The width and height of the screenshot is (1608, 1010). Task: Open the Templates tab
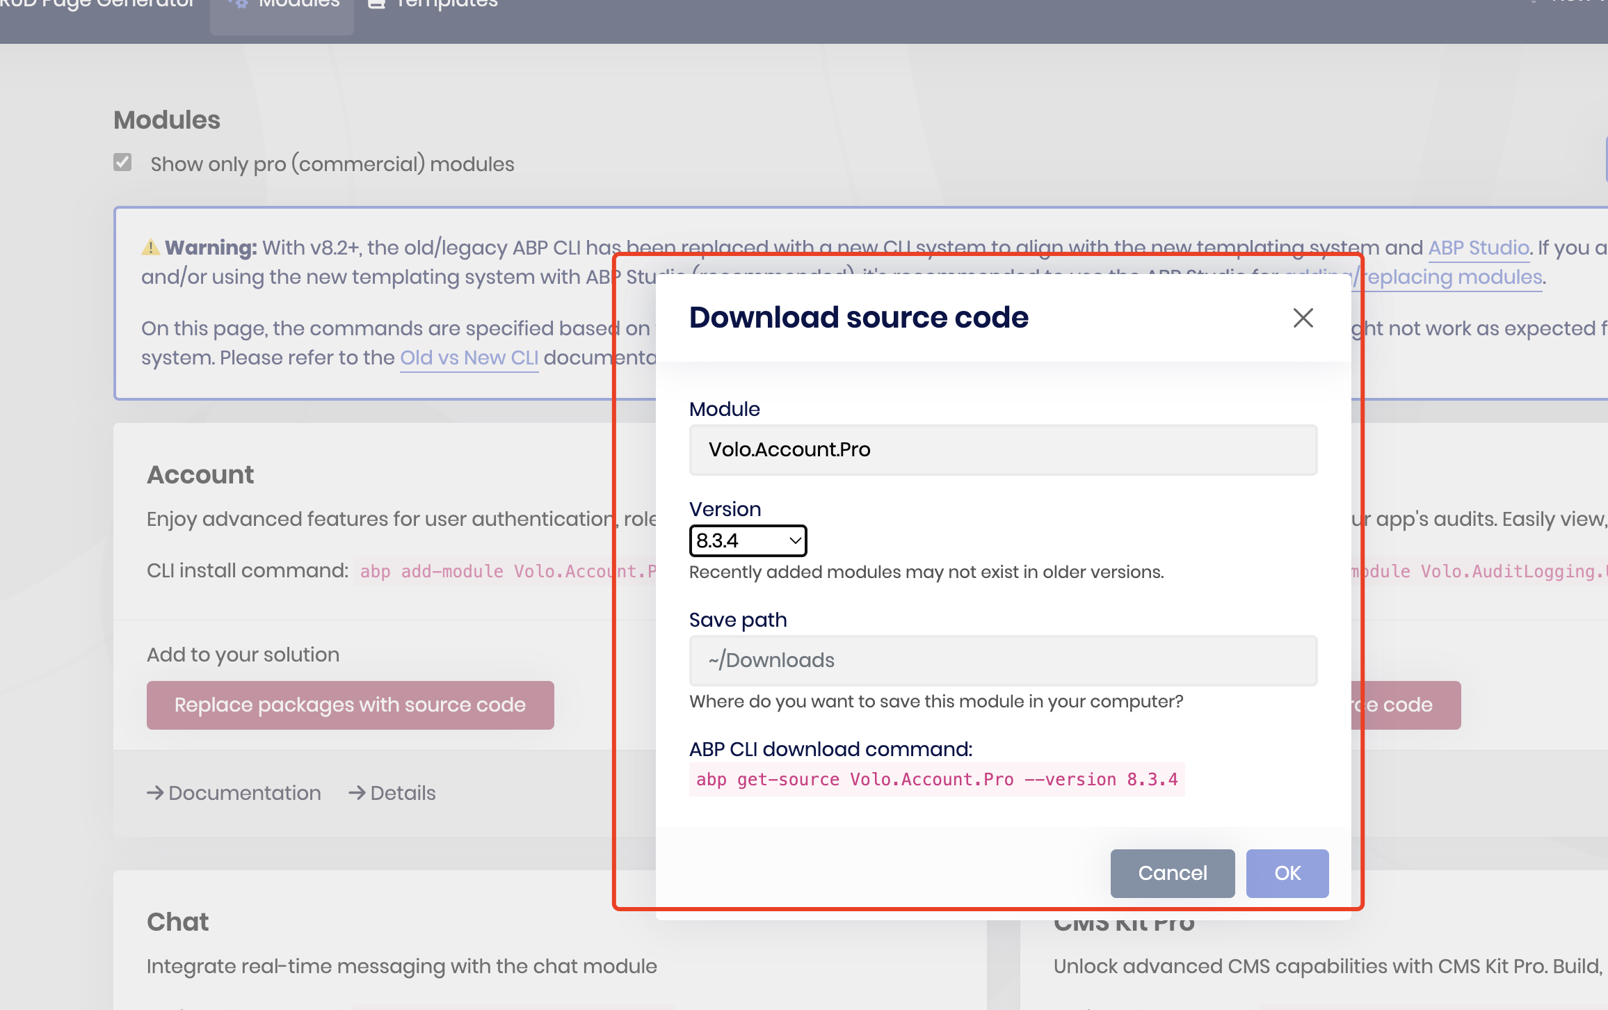447,4
